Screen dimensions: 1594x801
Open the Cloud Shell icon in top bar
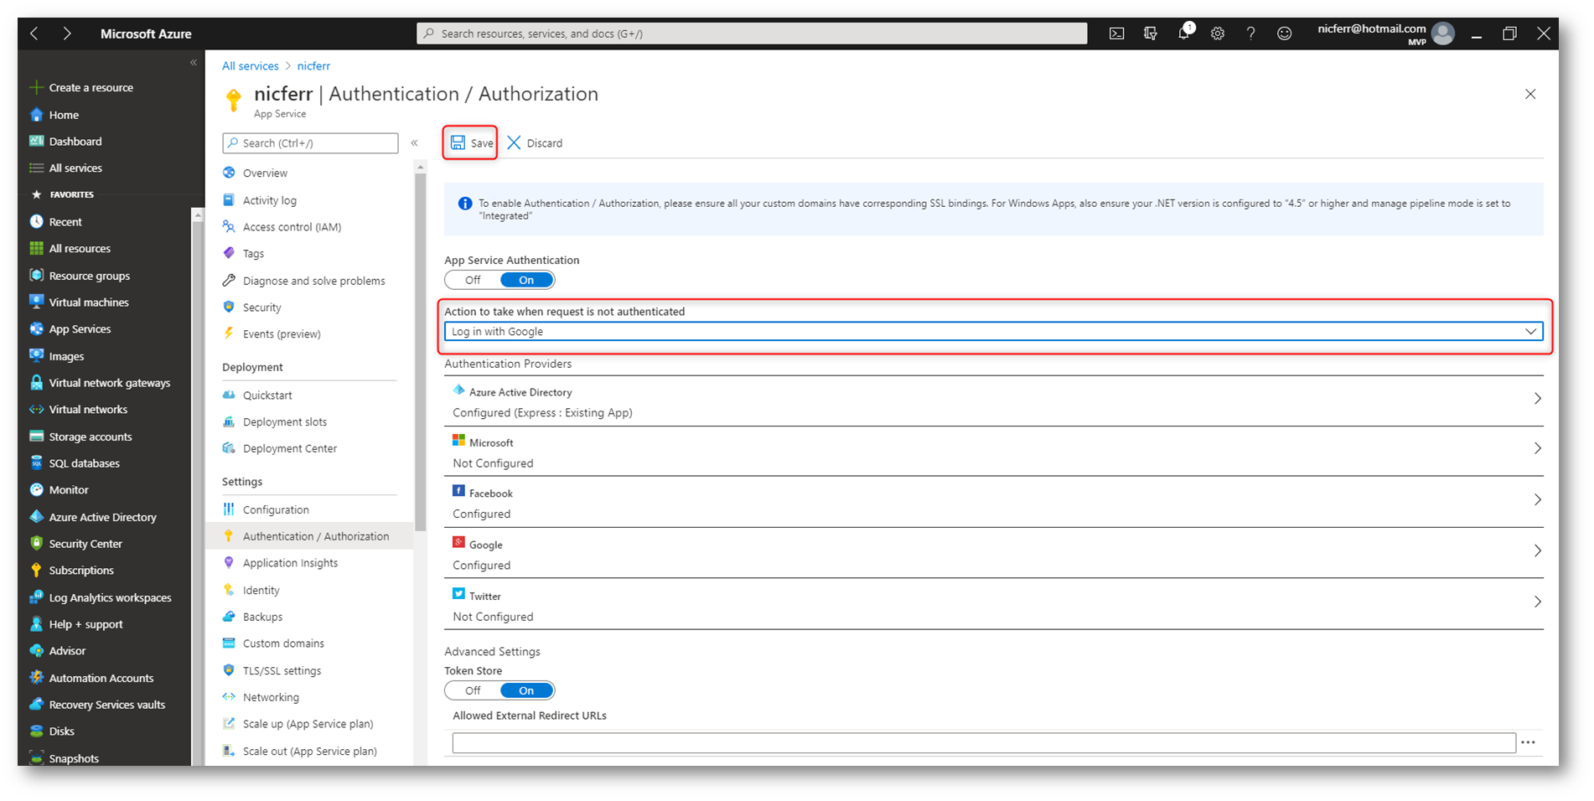[x=1116, y=34]
